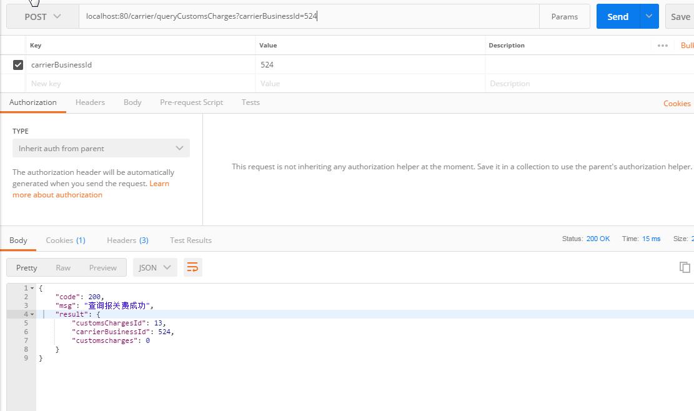
Task: Click the 200 OK status text
Action: [x=598, y=239]
